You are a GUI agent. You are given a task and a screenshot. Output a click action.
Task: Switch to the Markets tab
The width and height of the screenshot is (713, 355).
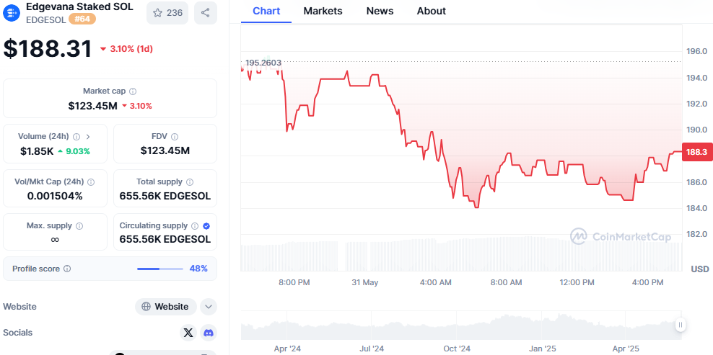click(x=323, y=11)
